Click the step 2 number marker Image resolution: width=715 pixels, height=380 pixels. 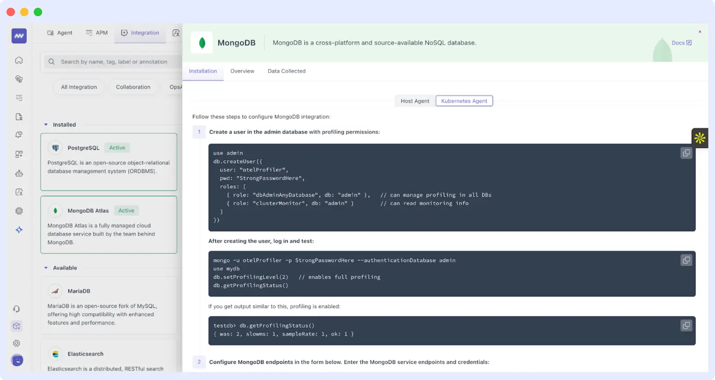(x=199, y=362)
